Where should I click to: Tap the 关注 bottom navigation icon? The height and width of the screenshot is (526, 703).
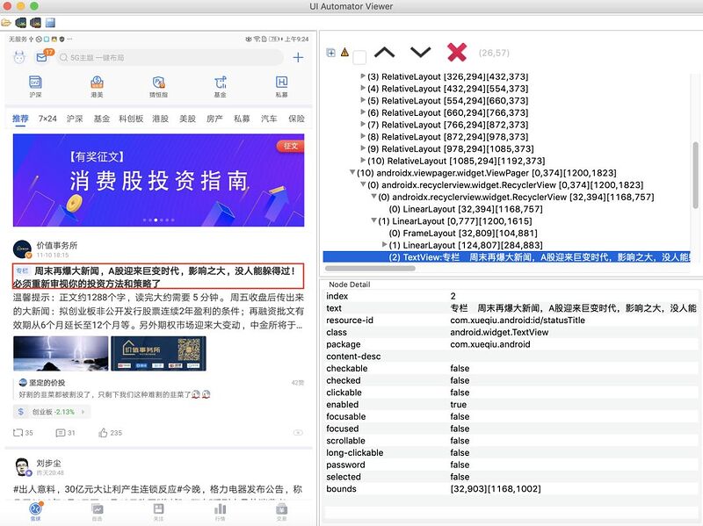tap(158, 511)
